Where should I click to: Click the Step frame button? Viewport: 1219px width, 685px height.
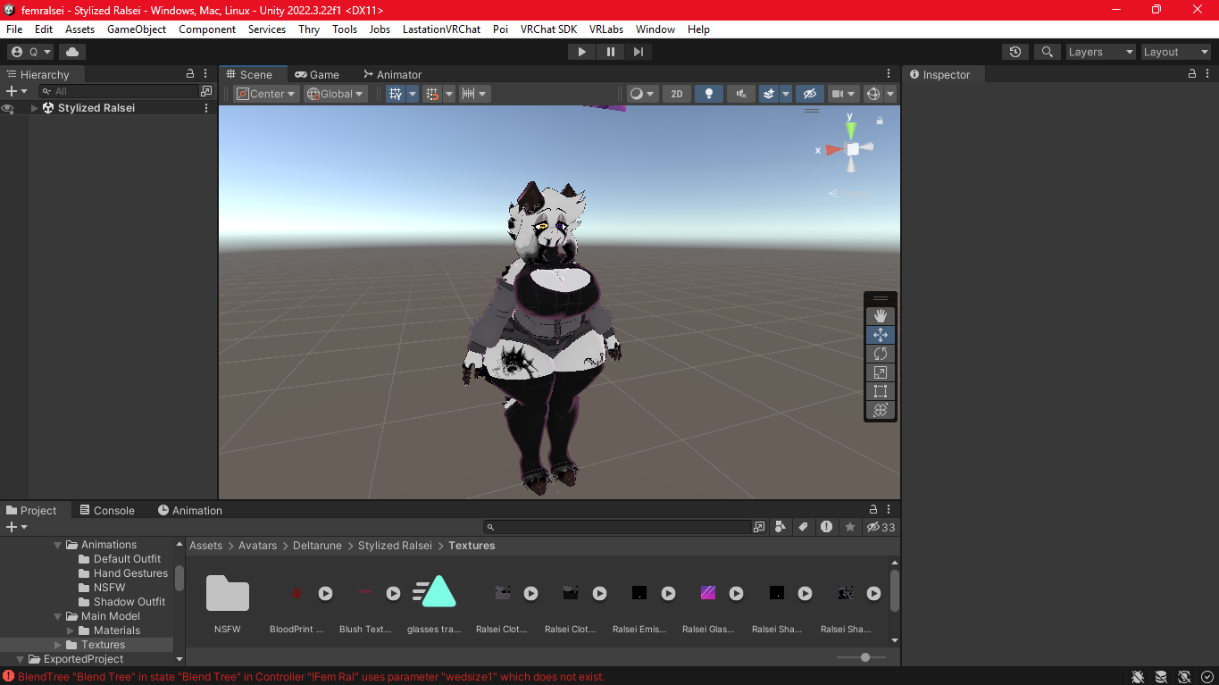[x=639, y=52]
